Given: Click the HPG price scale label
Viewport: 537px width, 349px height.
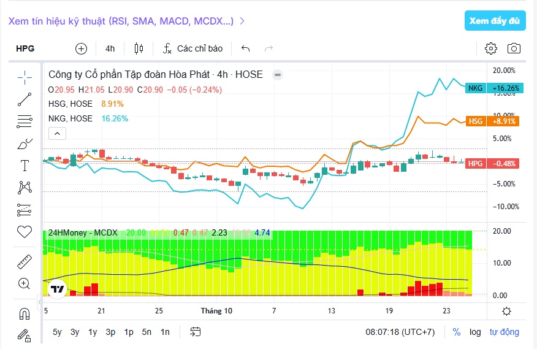Looking at the screenshot, I should 492,164.
